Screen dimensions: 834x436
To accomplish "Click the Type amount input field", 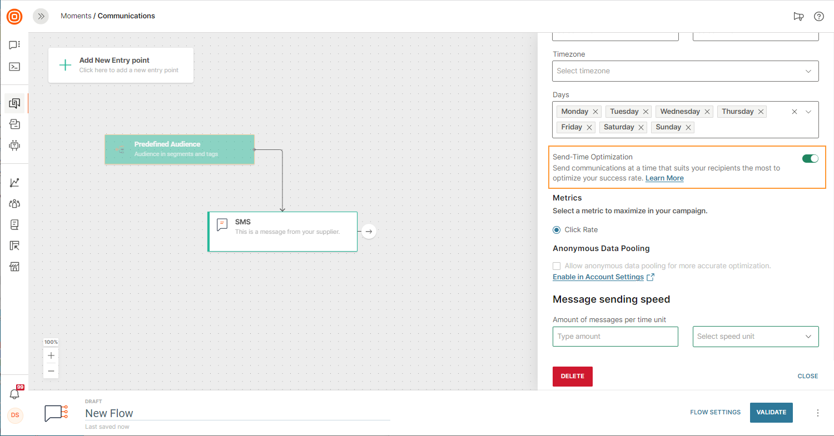I will (x=615, y=337).
